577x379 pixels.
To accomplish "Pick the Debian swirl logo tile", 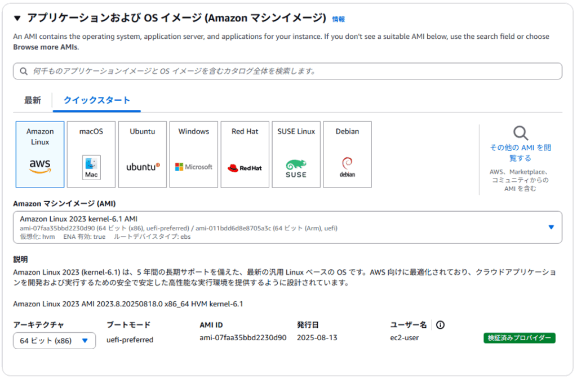I will pos(347,154).
